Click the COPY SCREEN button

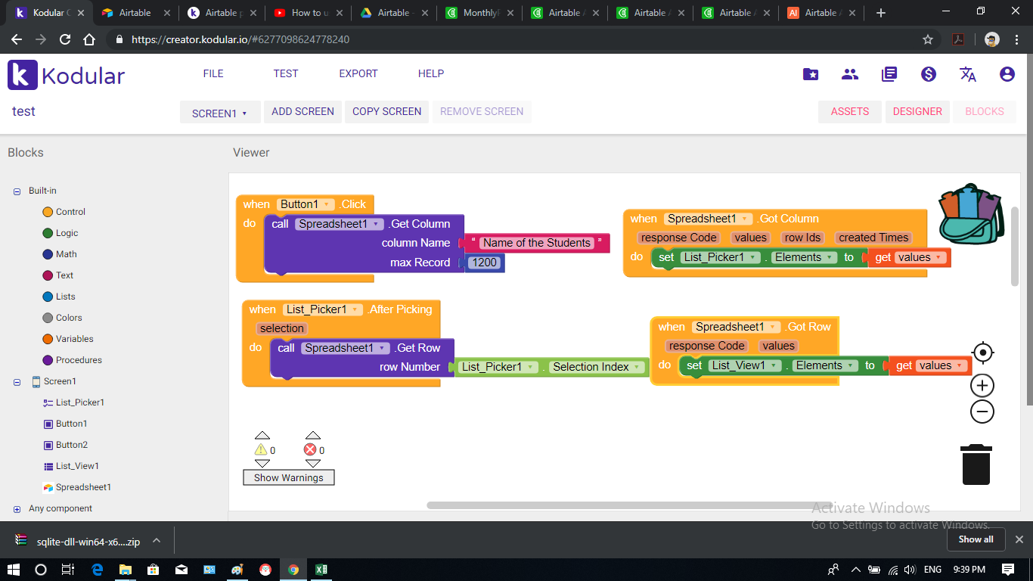point(387,111)
